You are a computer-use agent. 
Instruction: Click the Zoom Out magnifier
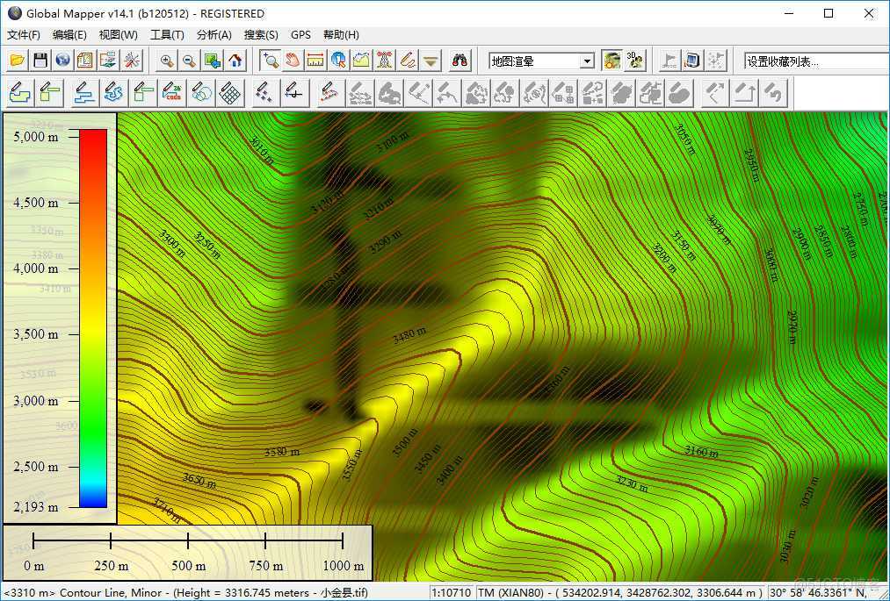click(188, 61)
